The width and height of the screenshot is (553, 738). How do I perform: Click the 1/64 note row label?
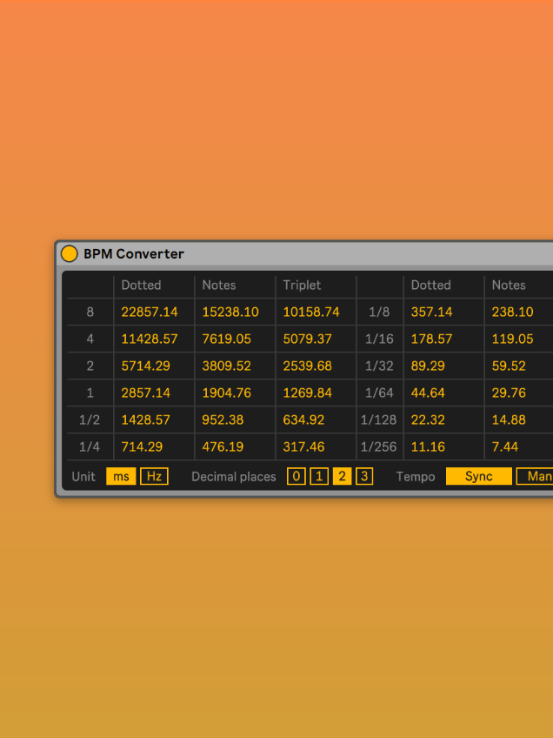pyautogui.click(x=379, y=392)
